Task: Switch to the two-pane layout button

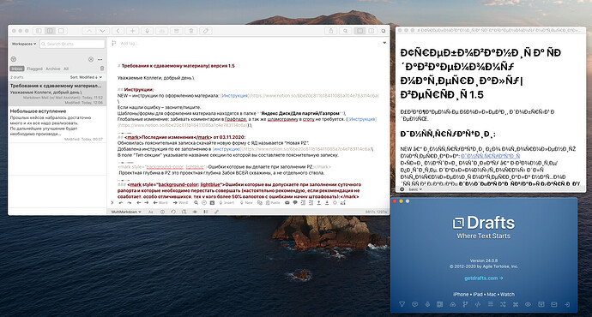Action: click(x=50, y=31)
